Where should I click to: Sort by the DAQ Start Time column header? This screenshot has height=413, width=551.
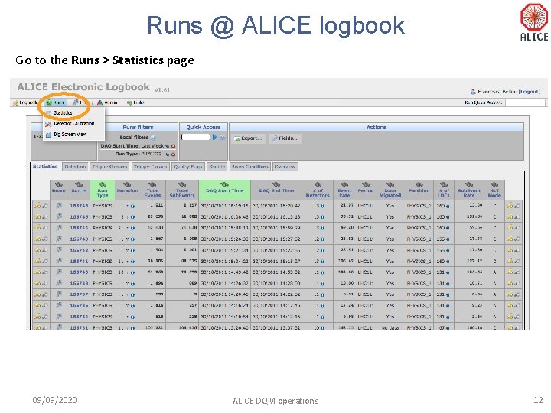point(224,190)
